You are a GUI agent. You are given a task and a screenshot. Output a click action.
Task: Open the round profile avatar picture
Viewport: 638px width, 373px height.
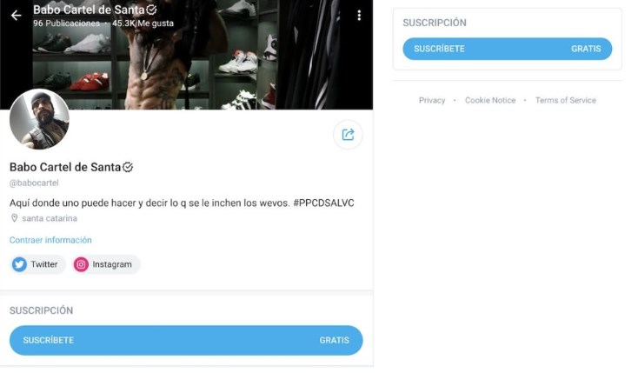39,119
